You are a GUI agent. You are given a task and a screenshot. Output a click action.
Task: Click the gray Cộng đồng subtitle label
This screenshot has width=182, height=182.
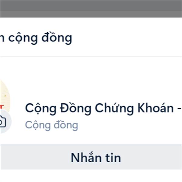click(x=52, y=125)
